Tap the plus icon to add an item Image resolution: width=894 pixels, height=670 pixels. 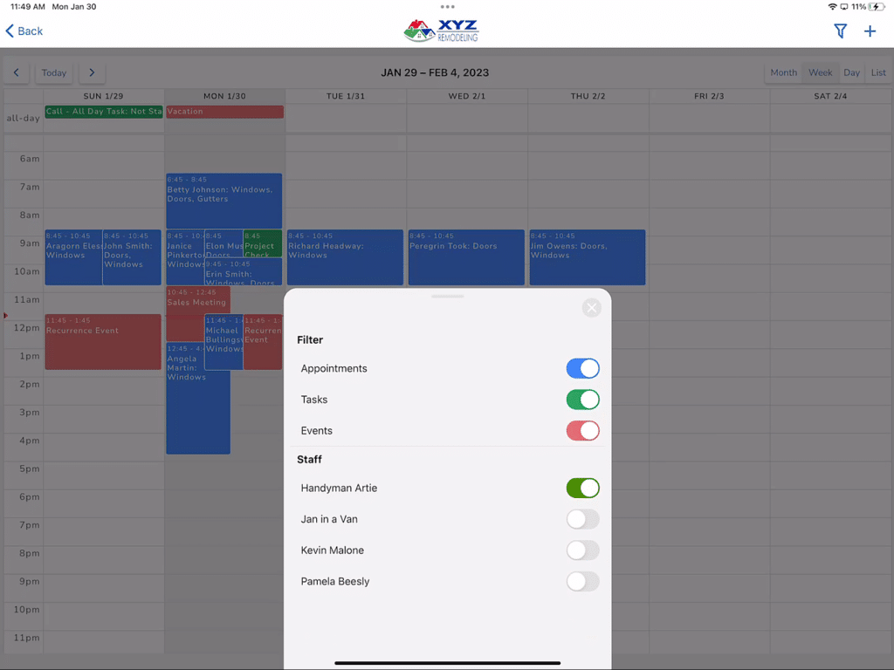tap(870, 31)
